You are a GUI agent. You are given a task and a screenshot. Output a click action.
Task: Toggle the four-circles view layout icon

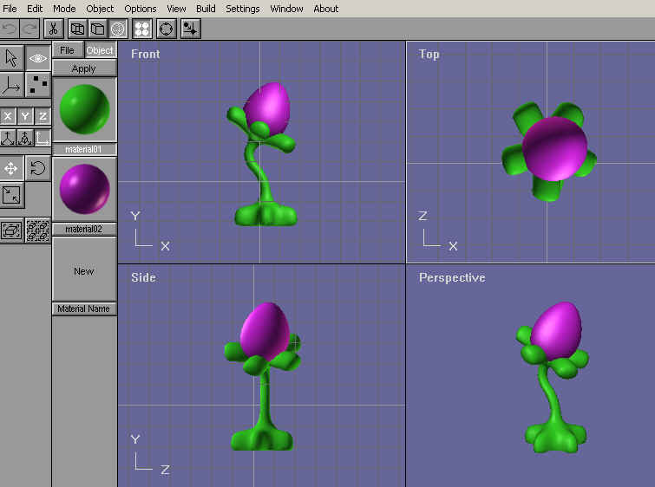point(142,29)
